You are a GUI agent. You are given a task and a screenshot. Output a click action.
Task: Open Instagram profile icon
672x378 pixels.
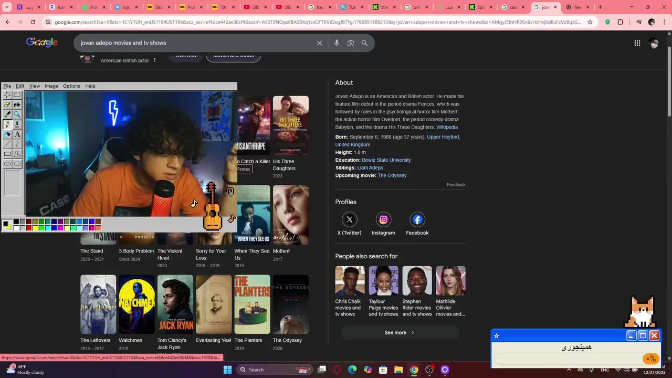[x=383, y=219]
